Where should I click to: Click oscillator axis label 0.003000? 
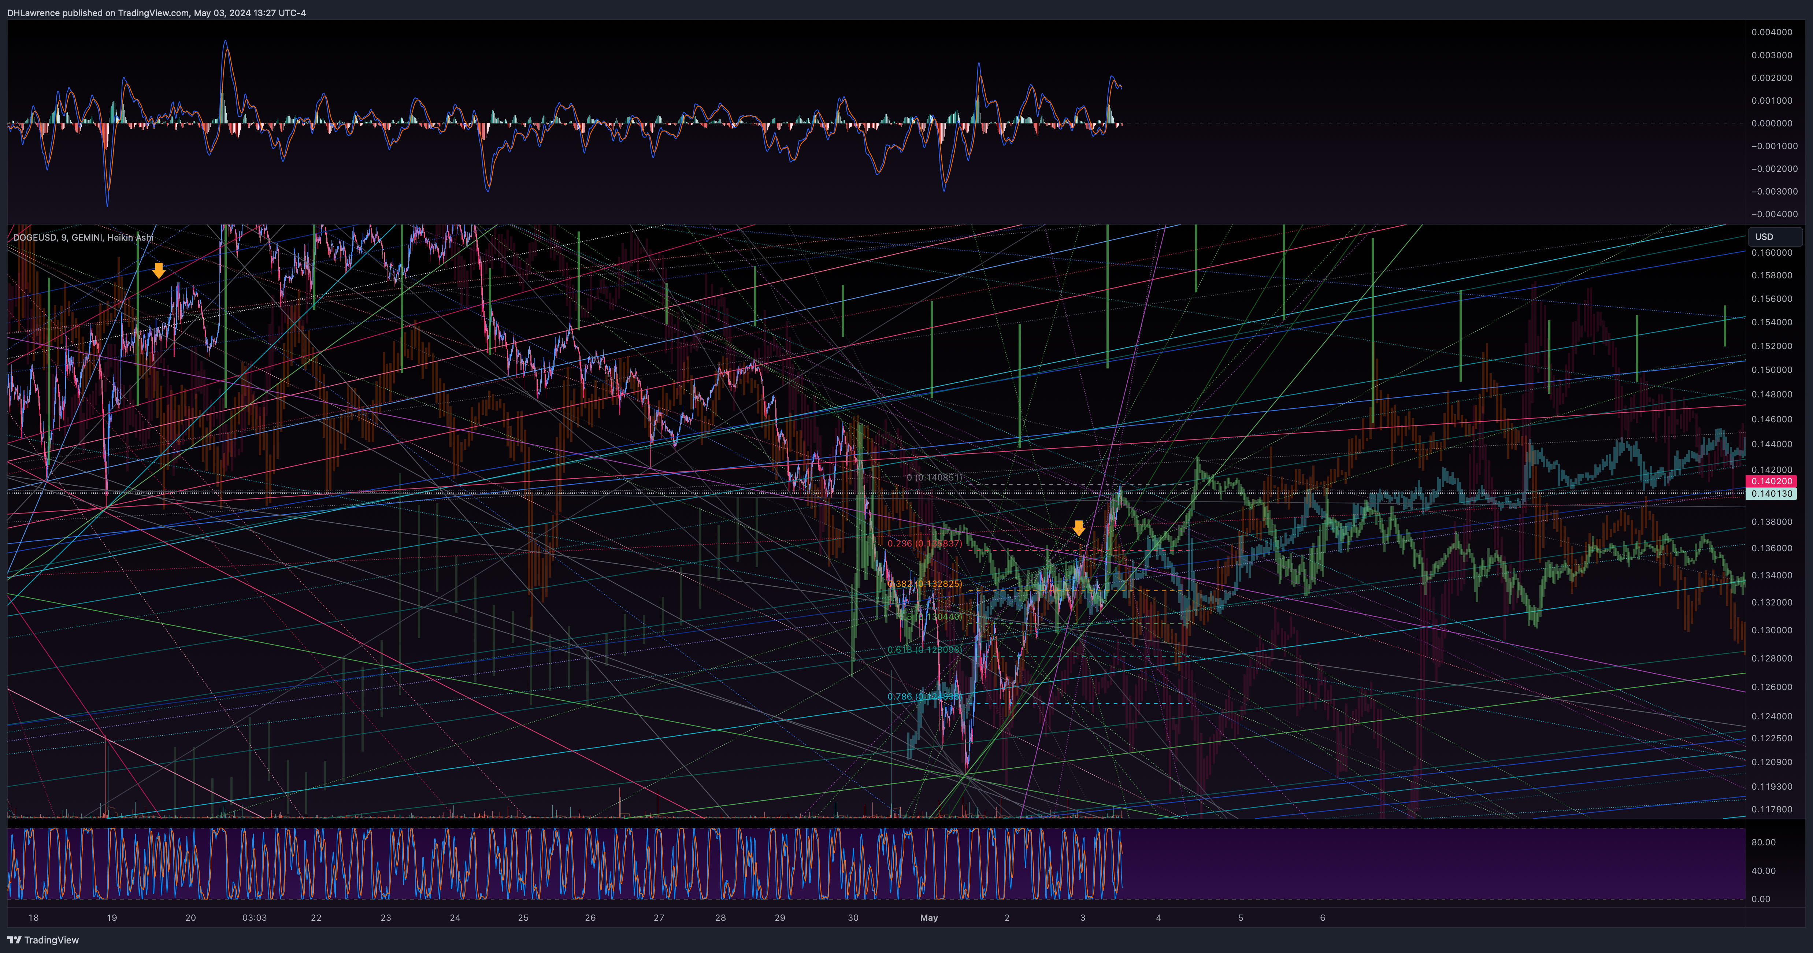click(x=1772, y=55)
